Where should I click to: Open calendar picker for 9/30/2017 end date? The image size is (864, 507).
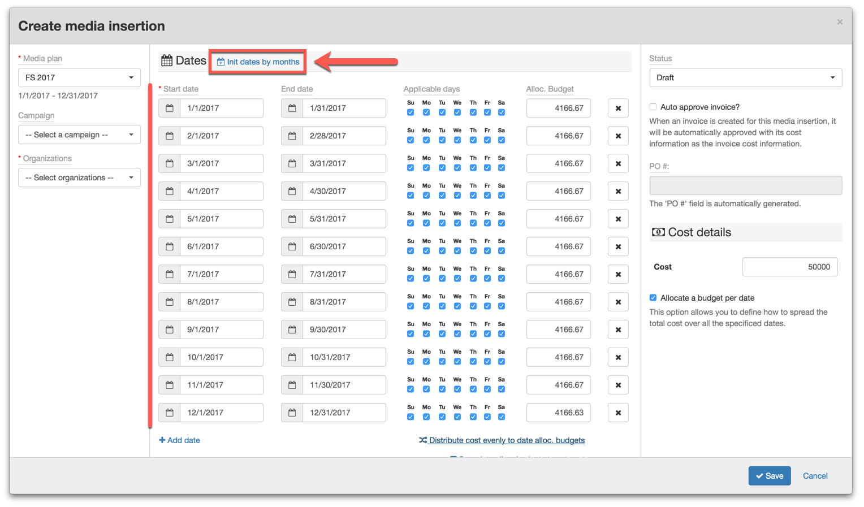coord(292,330)
